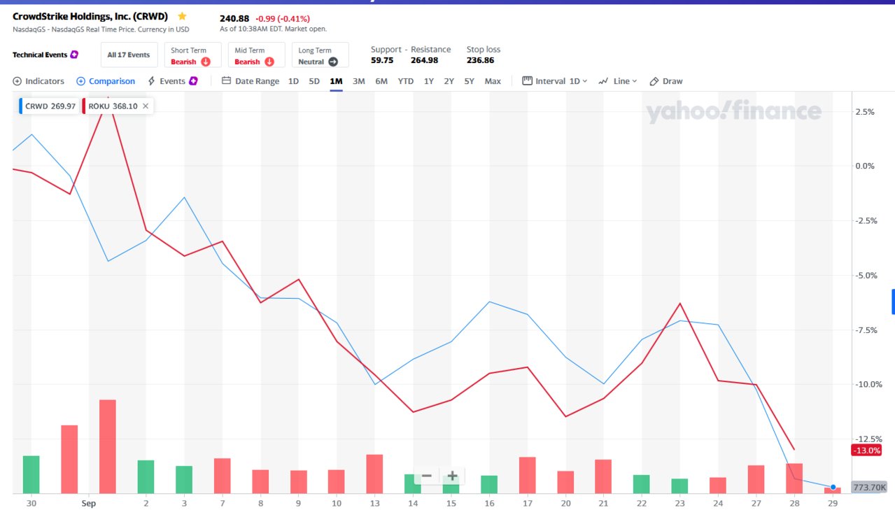The width and height of the screenshot is (895, 510).
Task: Select the CRWD 269.97 legend chip
Action: pyautogui.click(x=49, y=106)
